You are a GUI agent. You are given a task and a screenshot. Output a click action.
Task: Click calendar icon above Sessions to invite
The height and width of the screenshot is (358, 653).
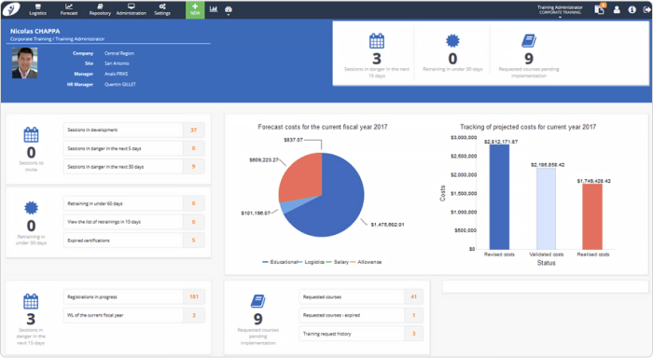point(31,134)
